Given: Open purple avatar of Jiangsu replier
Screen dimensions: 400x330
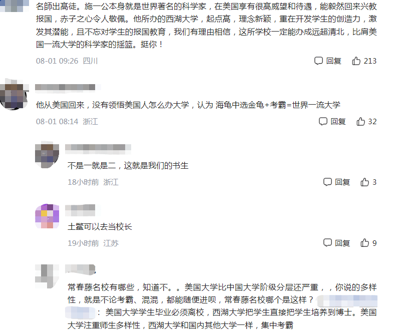Looking at the screenshot, I should coord(47,216).
